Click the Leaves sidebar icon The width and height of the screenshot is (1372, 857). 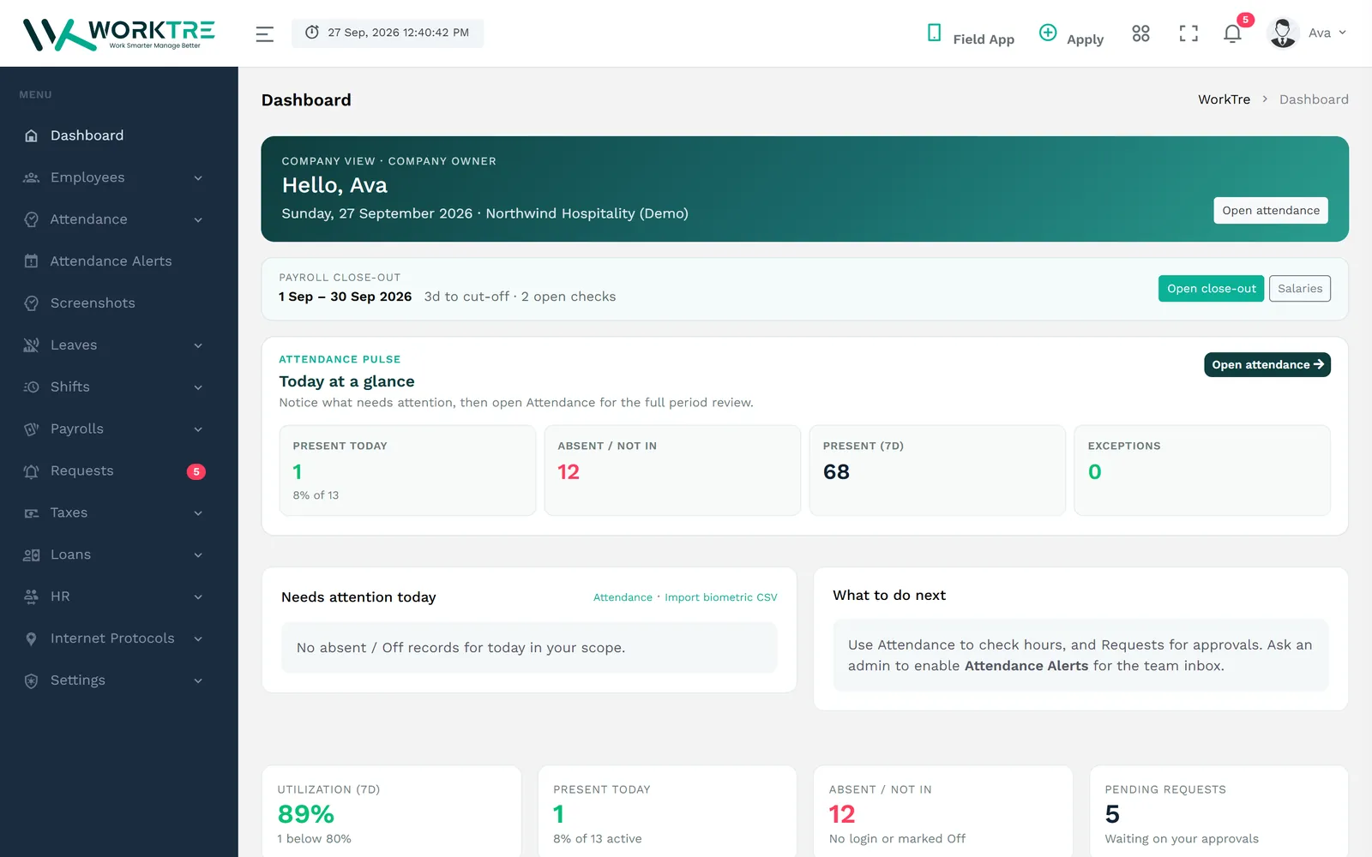click(x=32, y=345)
